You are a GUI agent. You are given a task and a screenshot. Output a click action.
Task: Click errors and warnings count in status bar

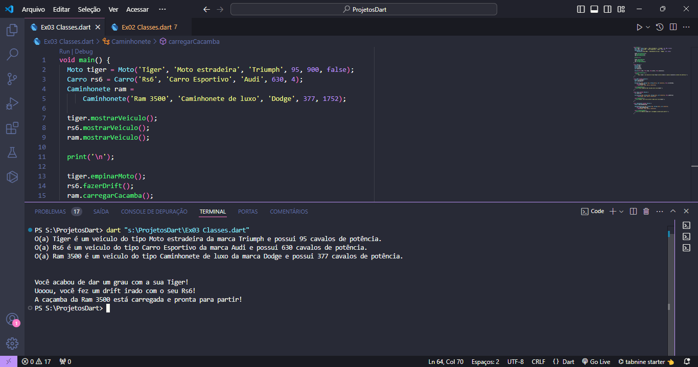tap(36, 361)
